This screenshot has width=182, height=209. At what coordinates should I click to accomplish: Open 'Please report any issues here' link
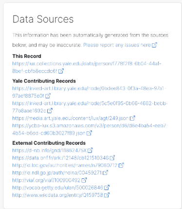point(117,45)
